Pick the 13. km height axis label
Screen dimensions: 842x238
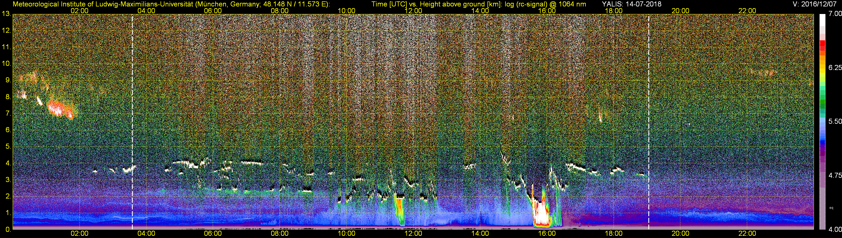point(6,14)
